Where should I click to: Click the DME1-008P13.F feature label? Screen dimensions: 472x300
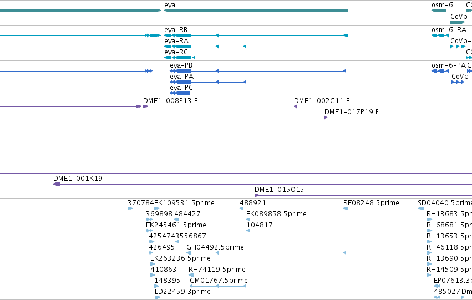tap(170, 101)
